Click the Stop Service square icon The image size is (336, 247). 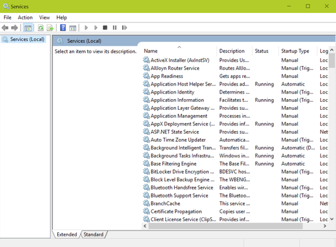point(105,27)
